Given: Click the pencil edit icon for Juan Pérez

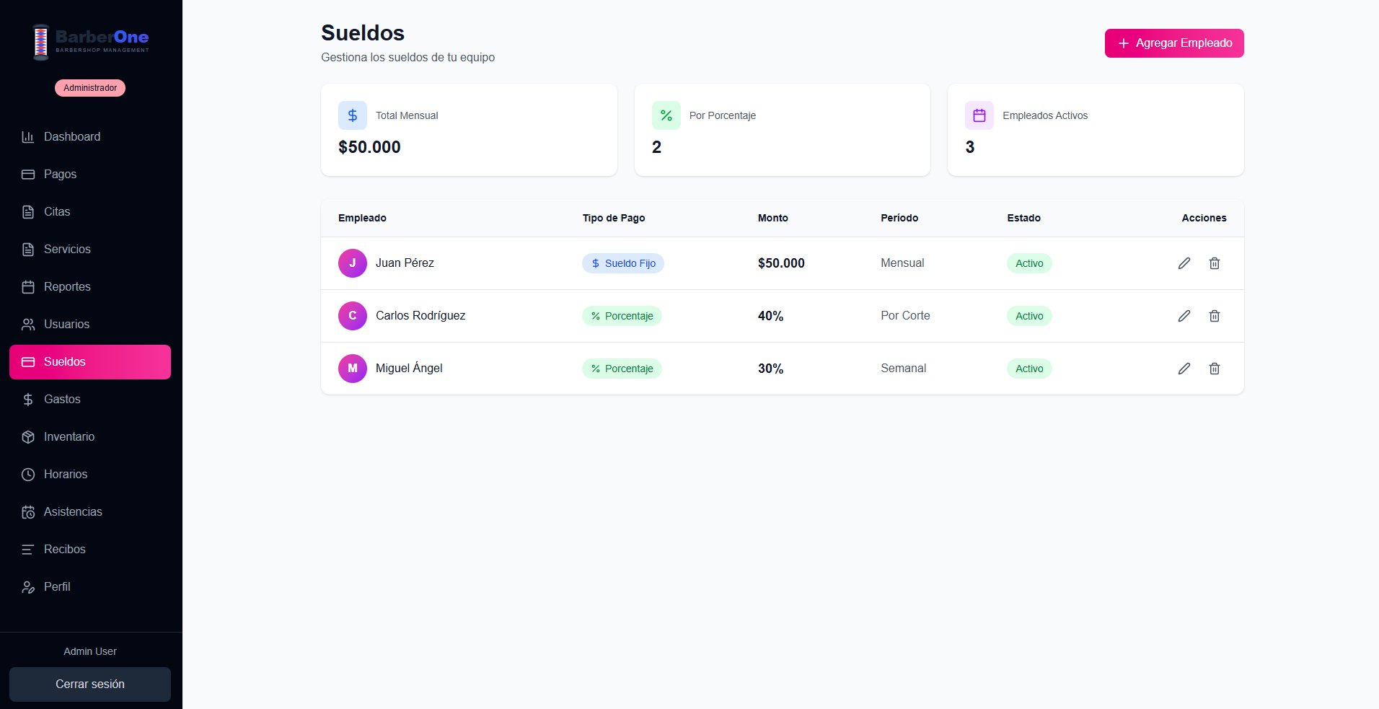Looking at the screenshot, I should (x=1184, y=263).
